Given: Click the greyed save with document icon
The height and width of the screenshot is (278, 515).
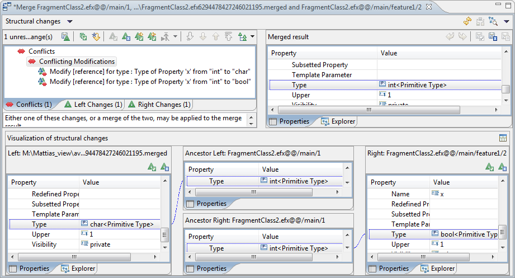Looking at the screenshot, I should 505,36.
